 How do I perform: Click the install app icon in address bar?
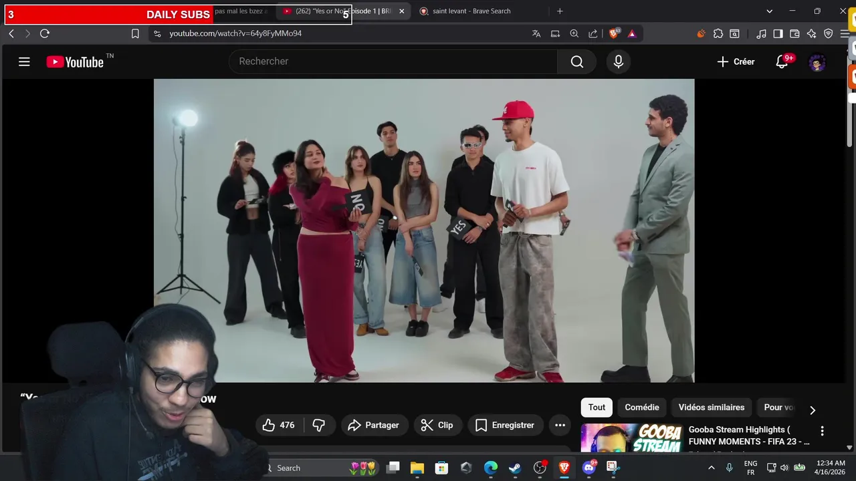[x=555, y=33]
